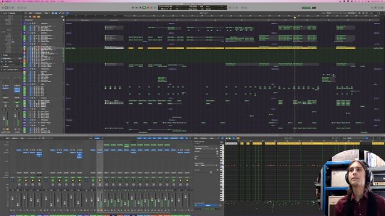This screenshot has height=216, width=385.
Task: Toggle the MIDI channel filter in the Mixer
Action: pyautogui.click(x=182, y=139)
